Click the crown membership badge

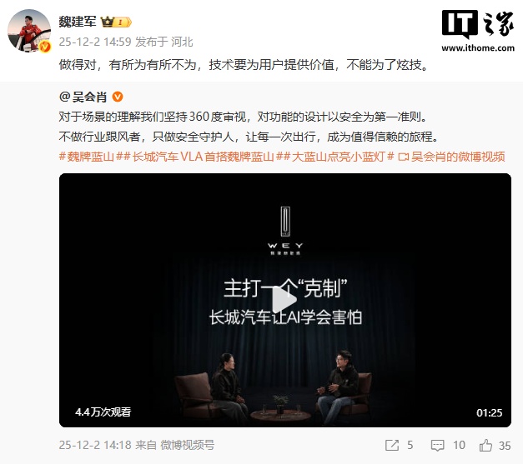116,22
